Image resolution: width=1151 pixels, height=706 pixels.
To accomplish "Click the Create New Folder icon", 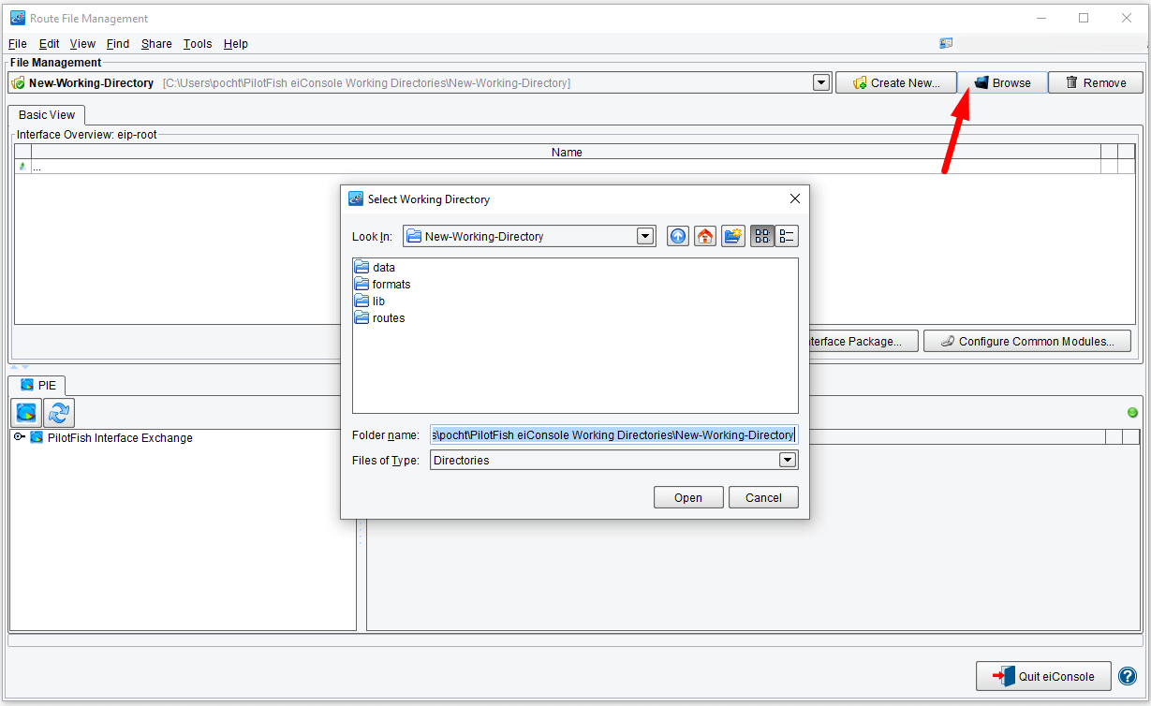I will pos(734,236).
